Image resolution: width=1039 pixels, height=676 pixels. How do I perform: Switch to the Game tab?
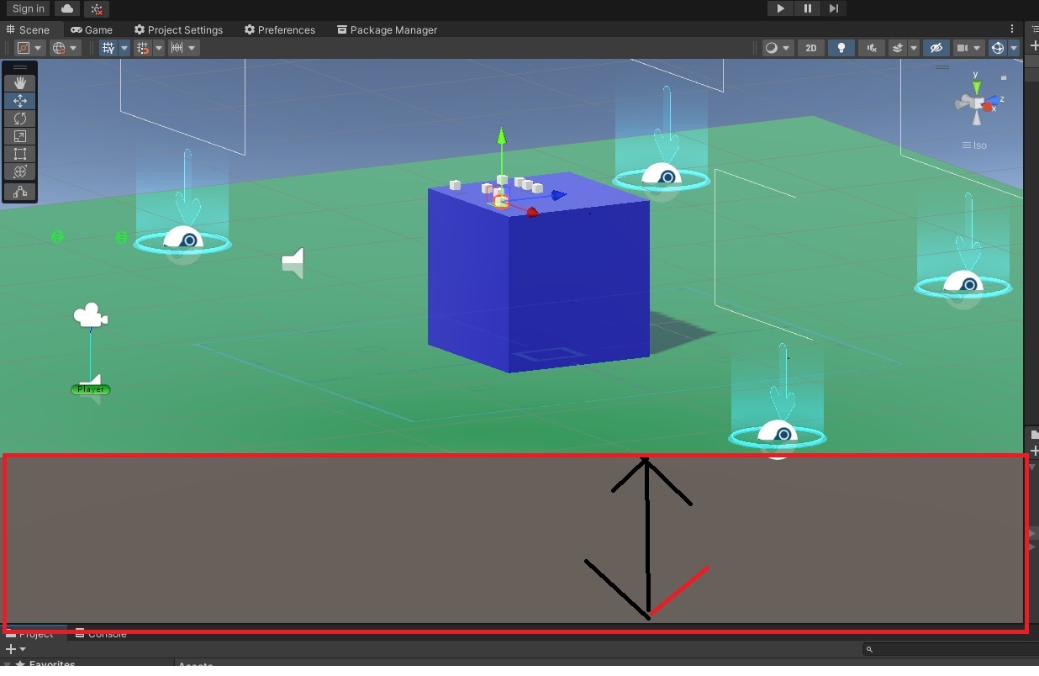click(x=90, y=29)
